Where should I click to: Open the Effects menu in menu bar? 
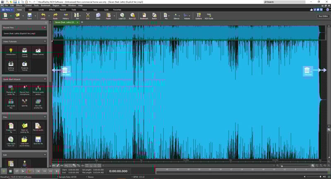click(x=19, y=5)
